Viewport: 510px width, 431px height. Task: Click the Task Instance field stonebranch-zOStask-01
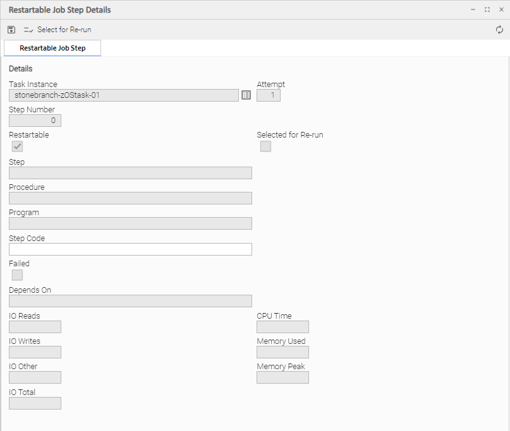[x=124, y=95]
